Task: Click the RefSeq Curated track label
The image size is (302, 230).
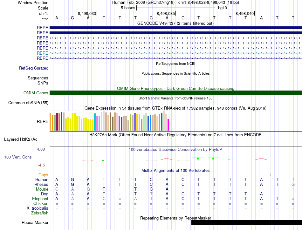Action: tap(34, 68)
